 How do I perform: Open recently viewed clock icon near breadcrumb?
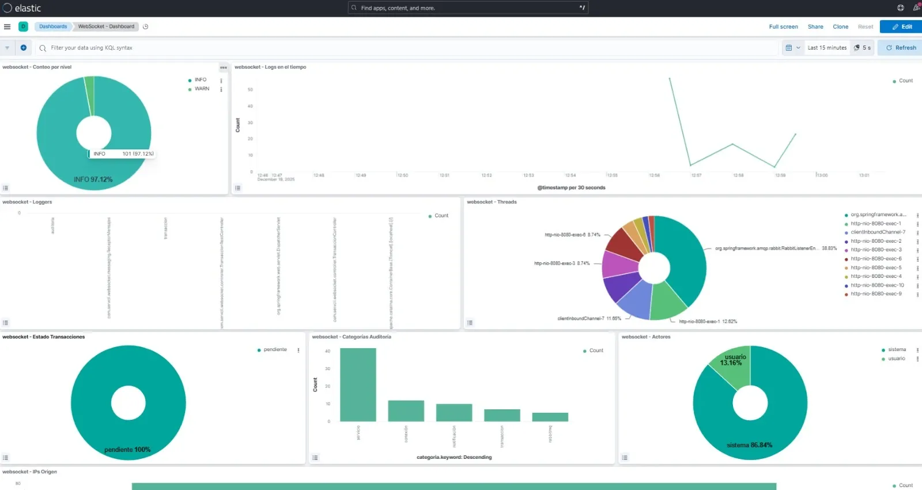[146, 27]
